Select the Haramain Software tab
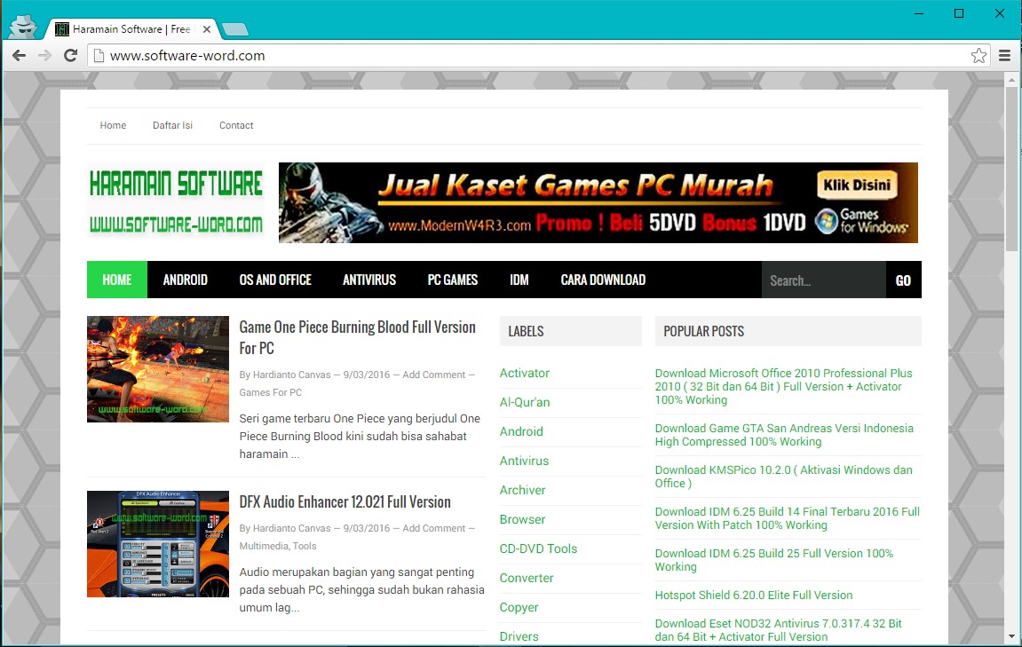Image resolution: width=1022 pixels, height=647 pixels. point(131,29)
